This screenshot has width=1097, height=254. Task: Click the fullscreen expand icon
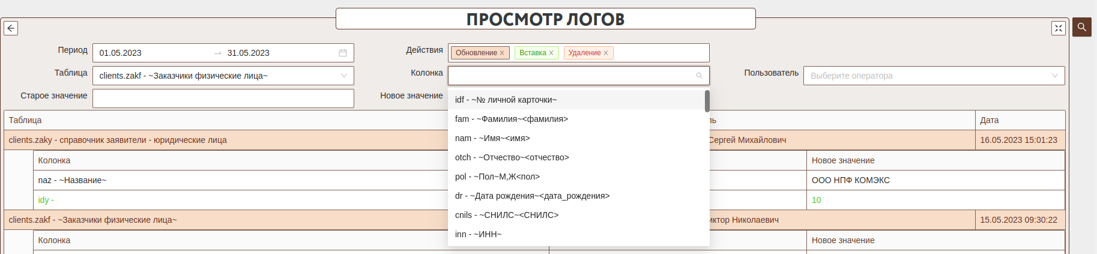(x=1058, y=28)
